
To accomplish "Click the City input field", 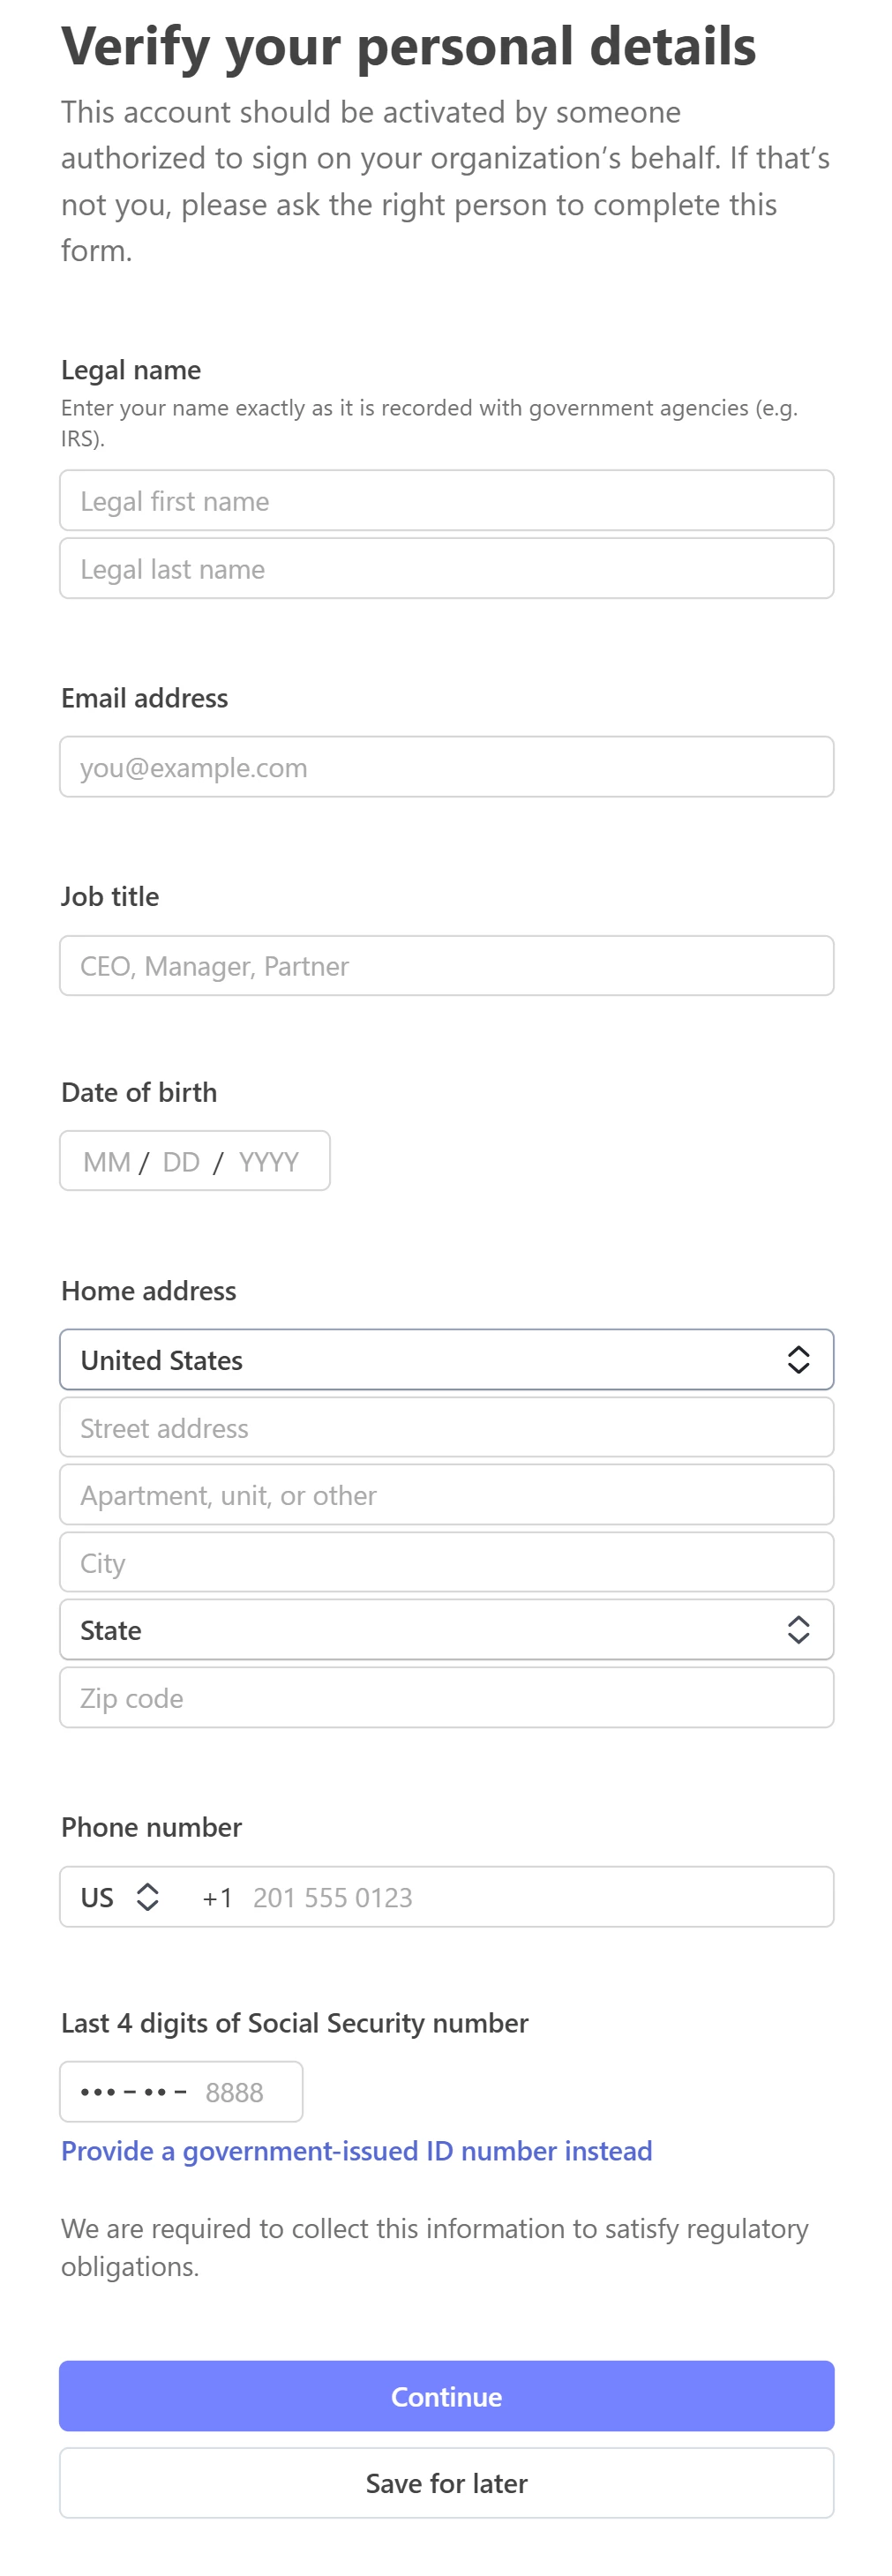I will (446, 1562).
